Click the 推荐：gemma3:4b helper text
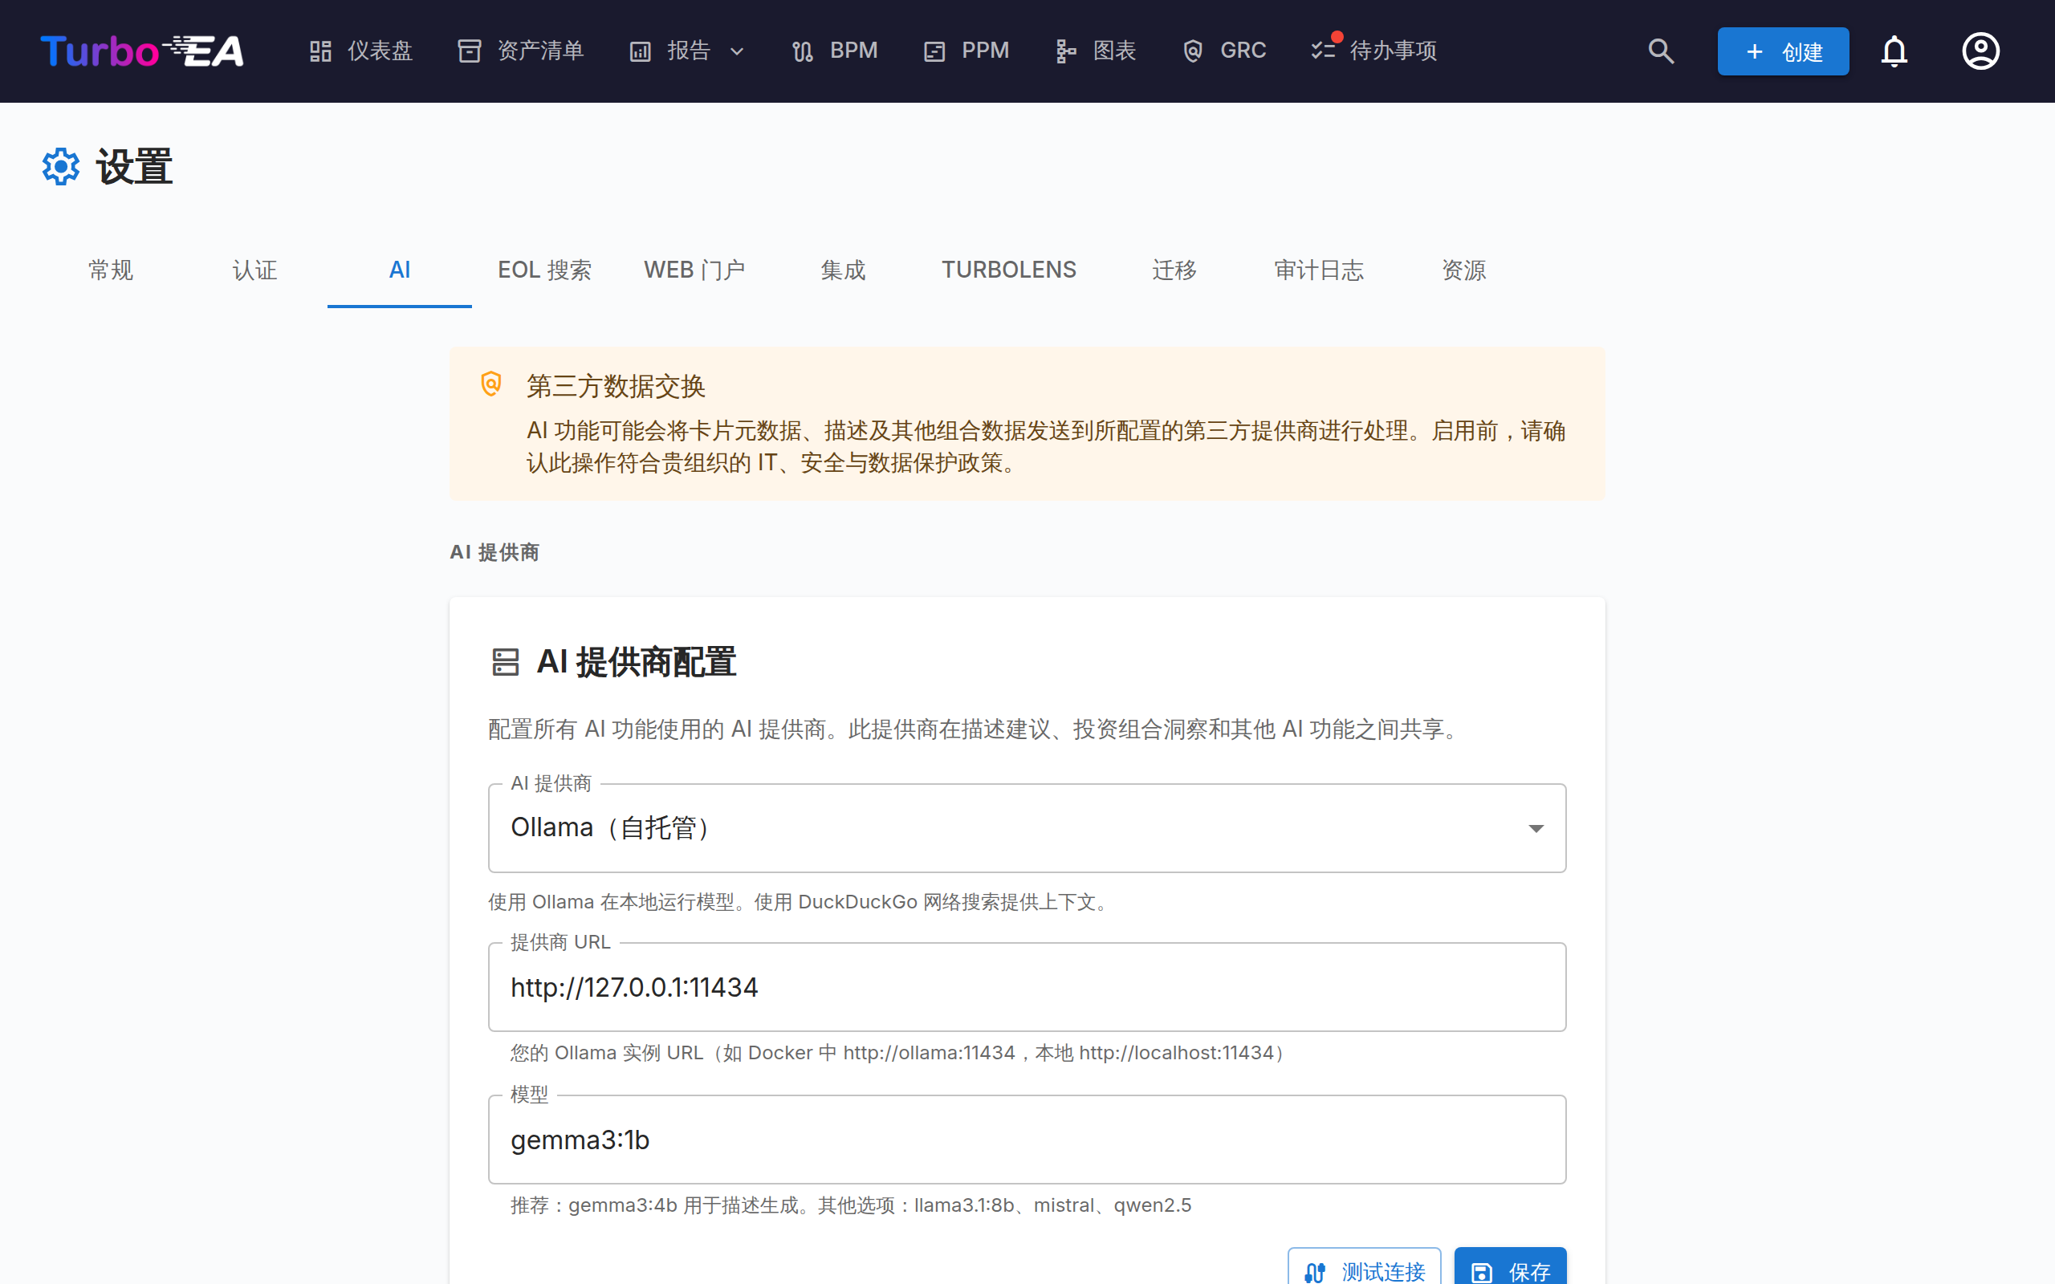Viewport: 2055px width, 1284px height. pos(851,1205)
